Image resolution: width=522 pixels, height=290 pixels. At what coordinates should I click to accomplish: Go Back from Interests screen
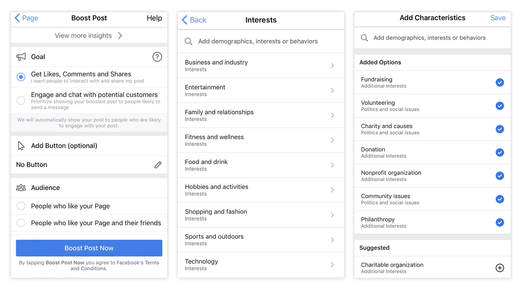[x=194, y=20]
